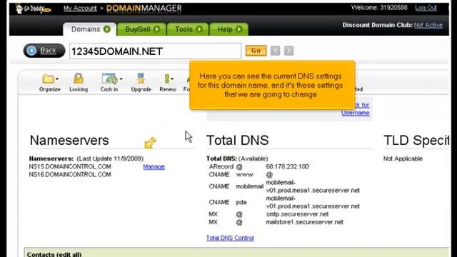The image size is (457, 257).
Task: Open the Help tab
Action: point(229,29)
